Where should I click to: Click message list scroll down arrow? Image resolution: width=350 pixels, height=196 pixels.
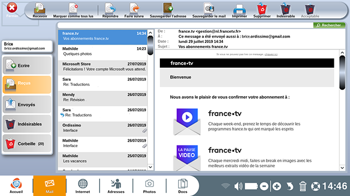point(150,167)
